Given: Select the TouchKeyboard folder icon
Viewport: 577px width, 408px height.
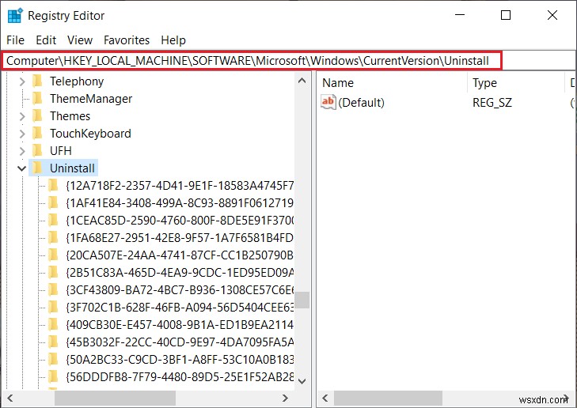Looking at the screenshot, I should click(37, 133).
